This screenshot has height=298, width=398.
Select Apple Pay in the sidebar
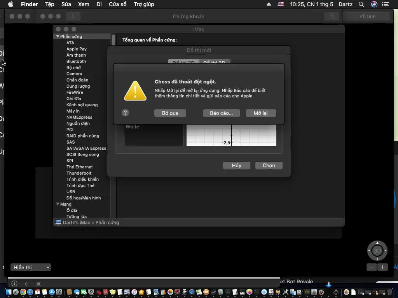77,49
